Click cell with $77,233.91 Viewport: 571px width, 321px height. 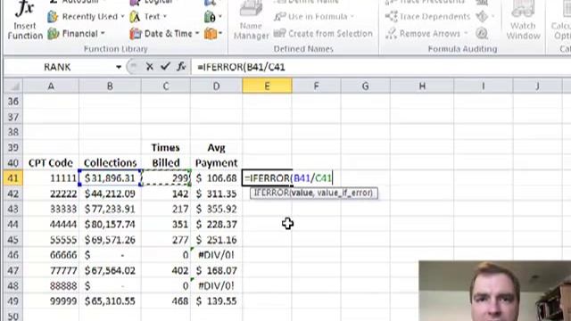coord(110,209)
